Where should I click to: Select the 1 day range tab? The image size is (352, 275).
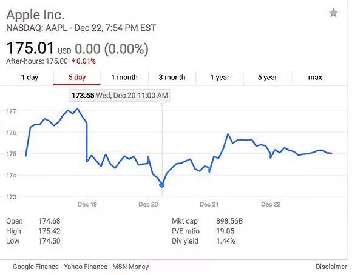(x=30, y=78)
